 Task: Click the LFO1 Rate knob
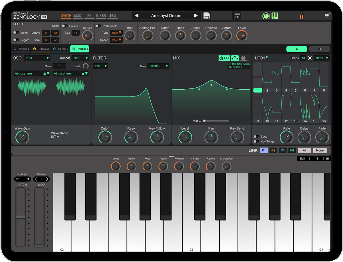point(286,137)
